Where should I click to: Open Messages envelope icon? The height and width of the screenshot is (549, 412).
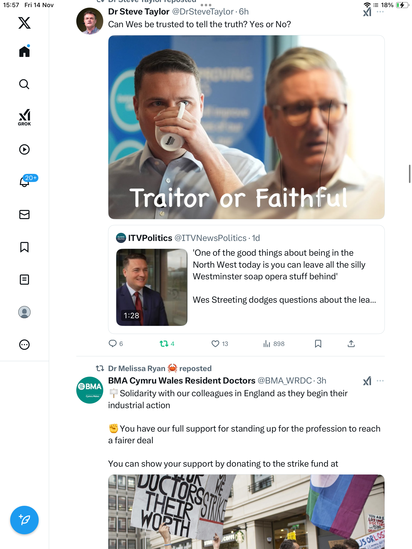(24, 215)
